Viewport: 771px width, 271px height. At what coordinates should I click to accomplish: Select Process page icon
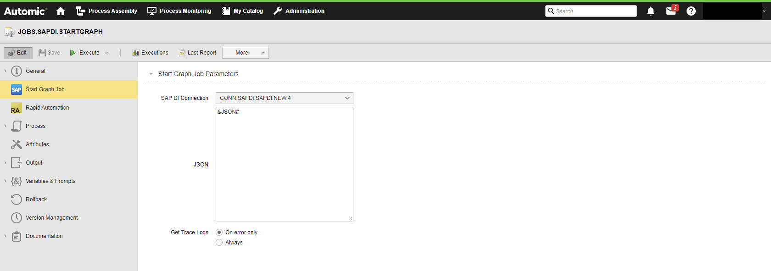pyautogui.click(x=17, y=126)
